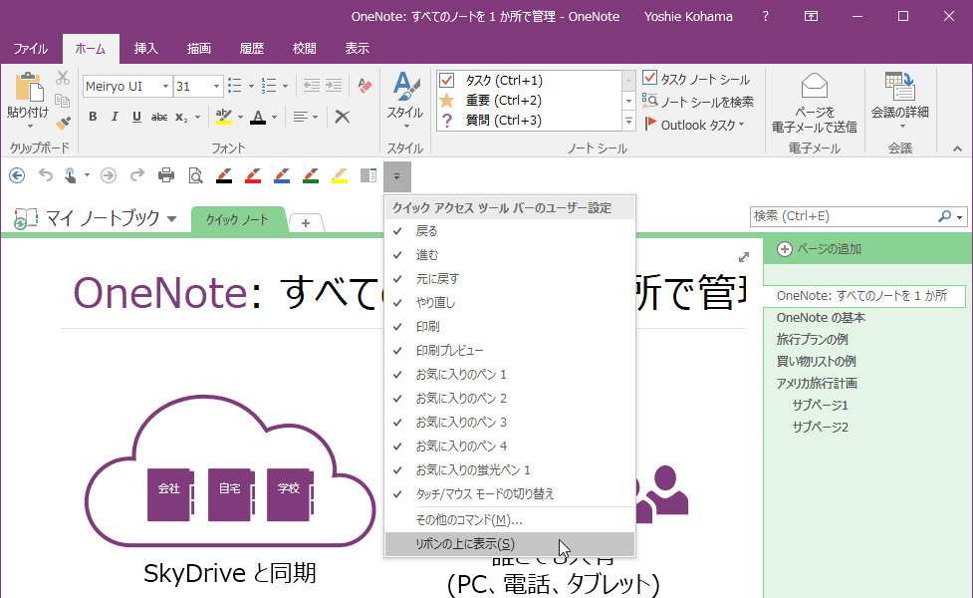Switch to the 校閲 tab
The width and height of the screenshot is (973, 598).
[x=304, y=49]
